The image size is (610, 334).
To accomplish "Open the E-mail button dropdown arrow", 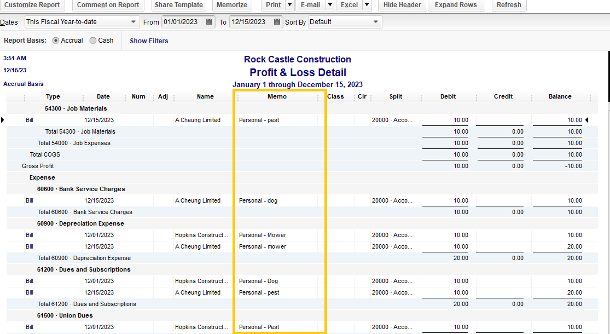I will [329, 5].
